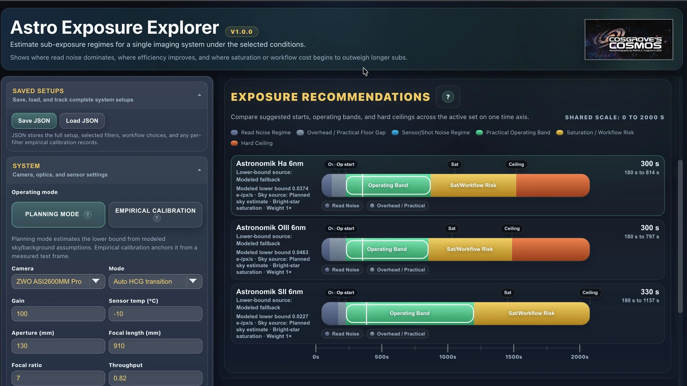Click the Save JSON button
This screenshot has height=386, width=687.
(34, 121)
